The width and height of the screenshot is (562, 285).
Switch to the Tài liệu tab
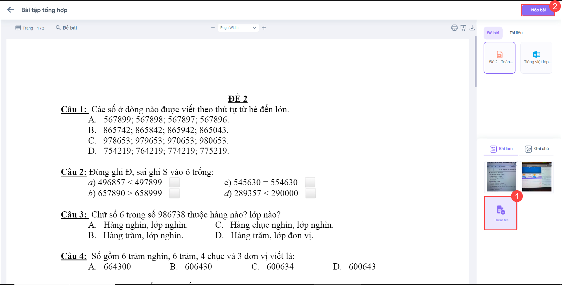coord(516,33)
